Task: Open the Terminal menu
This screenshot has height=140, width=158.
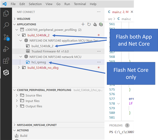Action: [x=80, y=4]
